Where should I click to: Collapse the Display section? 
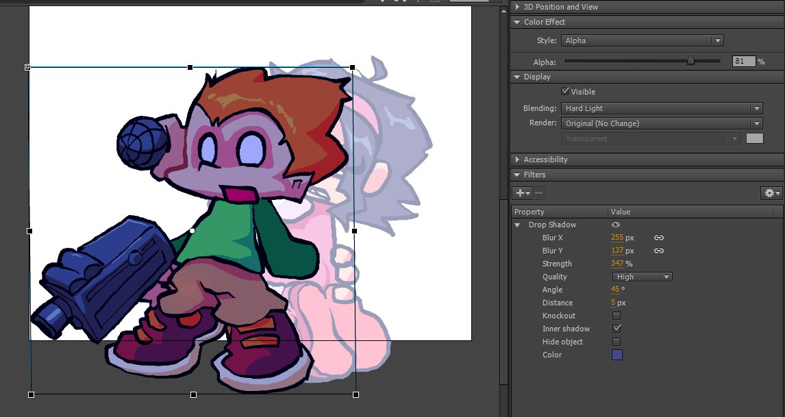pyautogui.click(x=517, y=77)
